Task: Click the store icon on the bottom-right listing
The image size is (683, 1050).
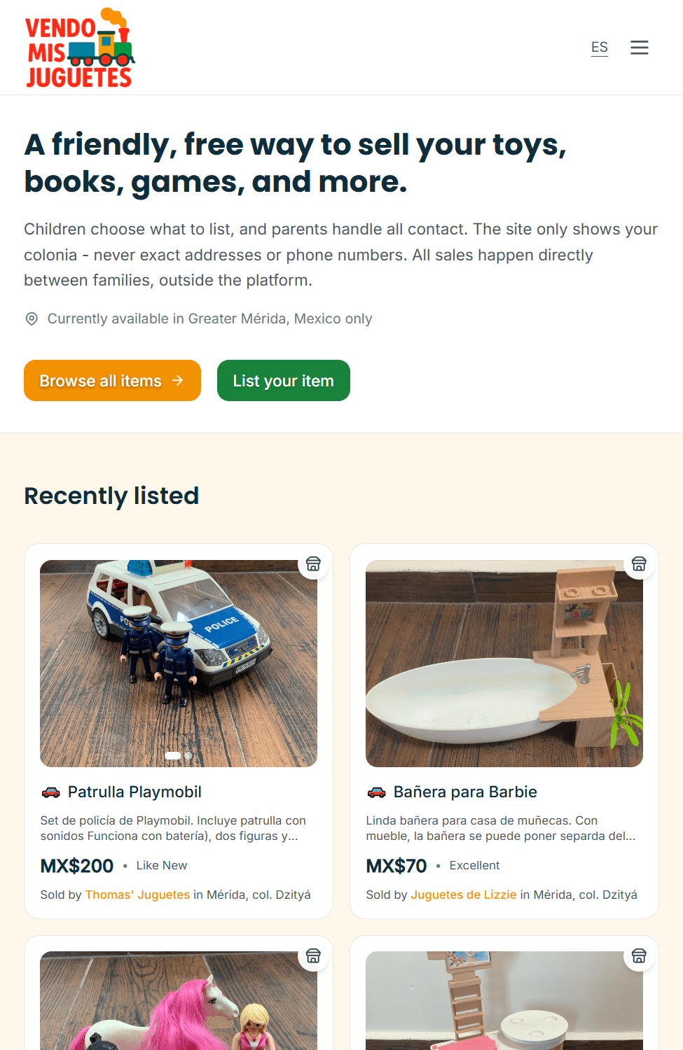Action: tap(639, 955)
